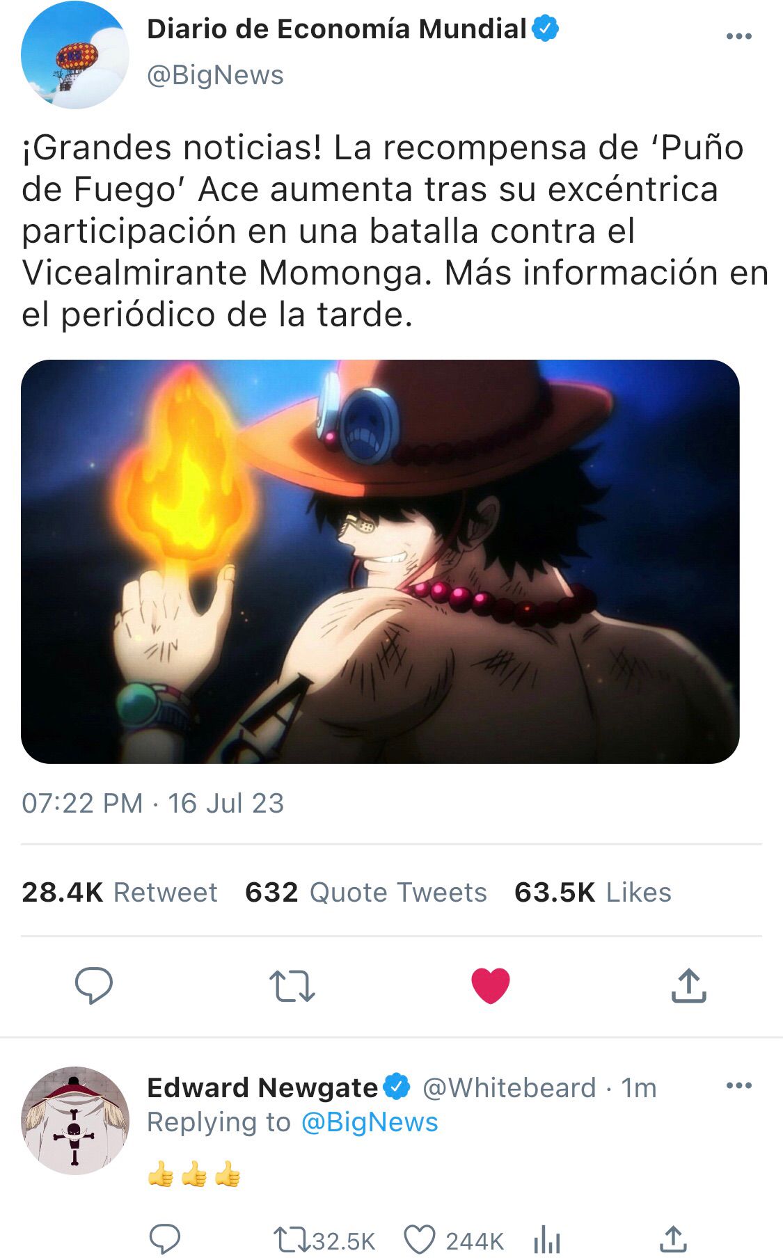The image size is (783, 1260).
Task: Open the @BigNews mention link in reply
Action: [370, 1122]
